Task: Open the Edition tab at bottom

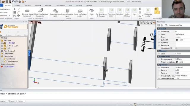Action: click(20, 101)
